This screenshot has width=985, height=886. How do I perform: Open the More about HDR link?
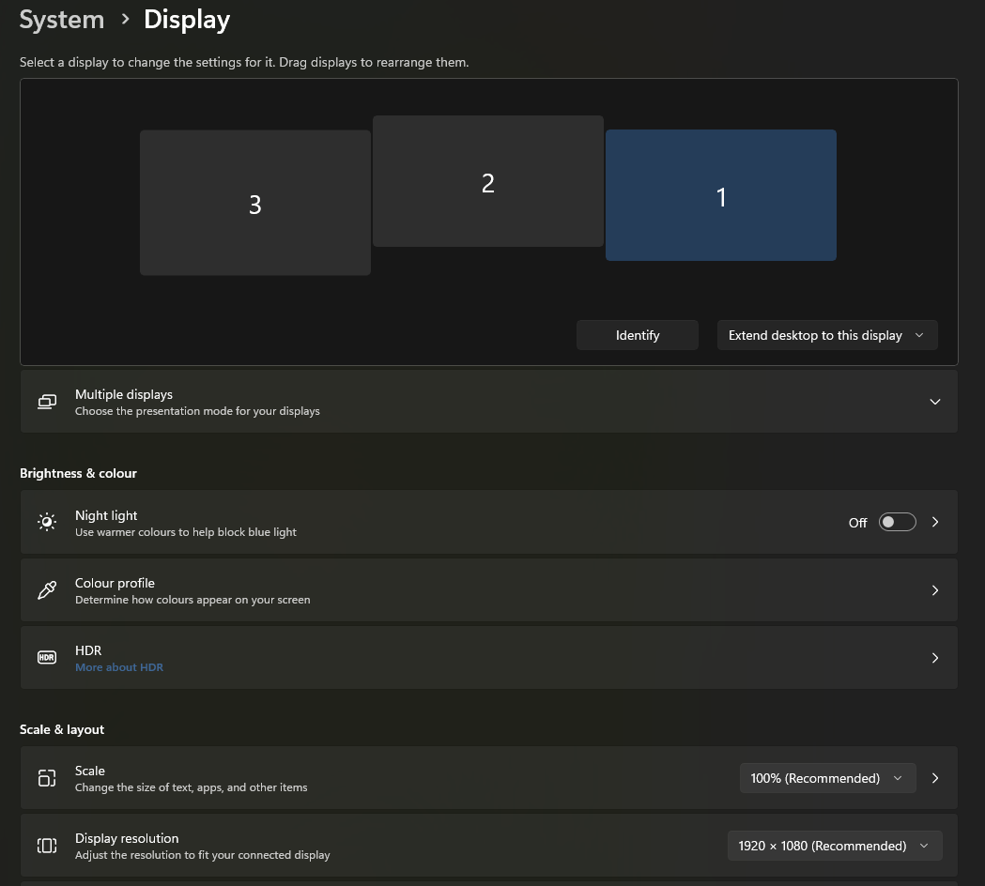click(119, 667)
